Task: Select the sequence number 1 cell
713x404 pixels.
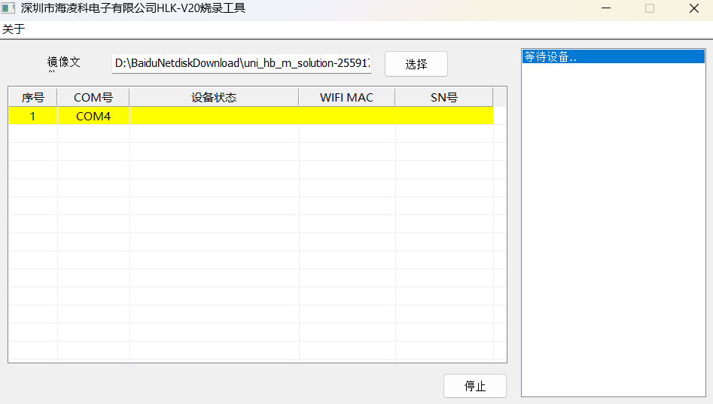Action: pyautogui.click(x=32, y=117)
